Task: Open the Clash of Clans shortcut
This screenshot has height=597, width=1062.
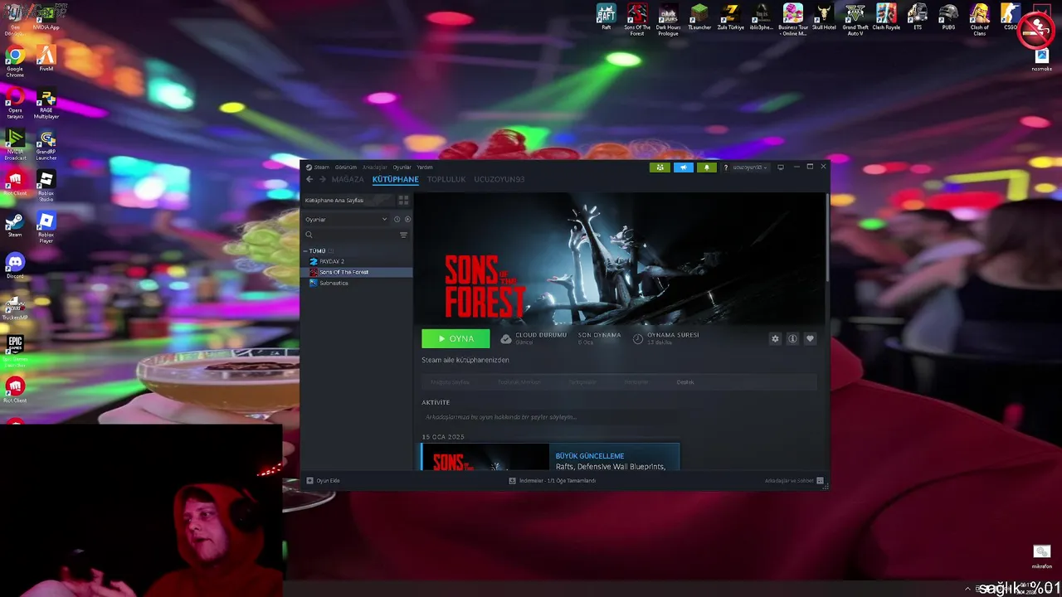Action: (x=980, y=20)
